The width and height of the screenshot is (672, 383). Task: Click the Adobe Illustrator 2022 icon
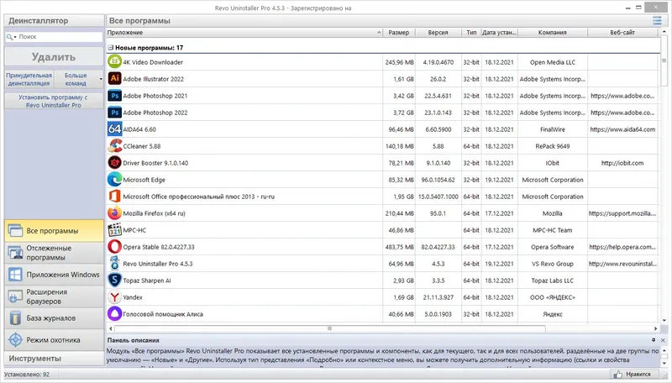tap(114, 78)
